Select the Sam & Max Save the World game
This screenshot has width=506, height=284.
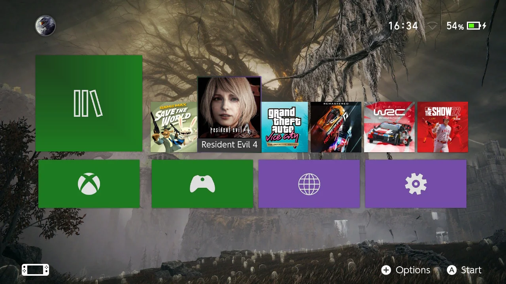pos(174,127)
